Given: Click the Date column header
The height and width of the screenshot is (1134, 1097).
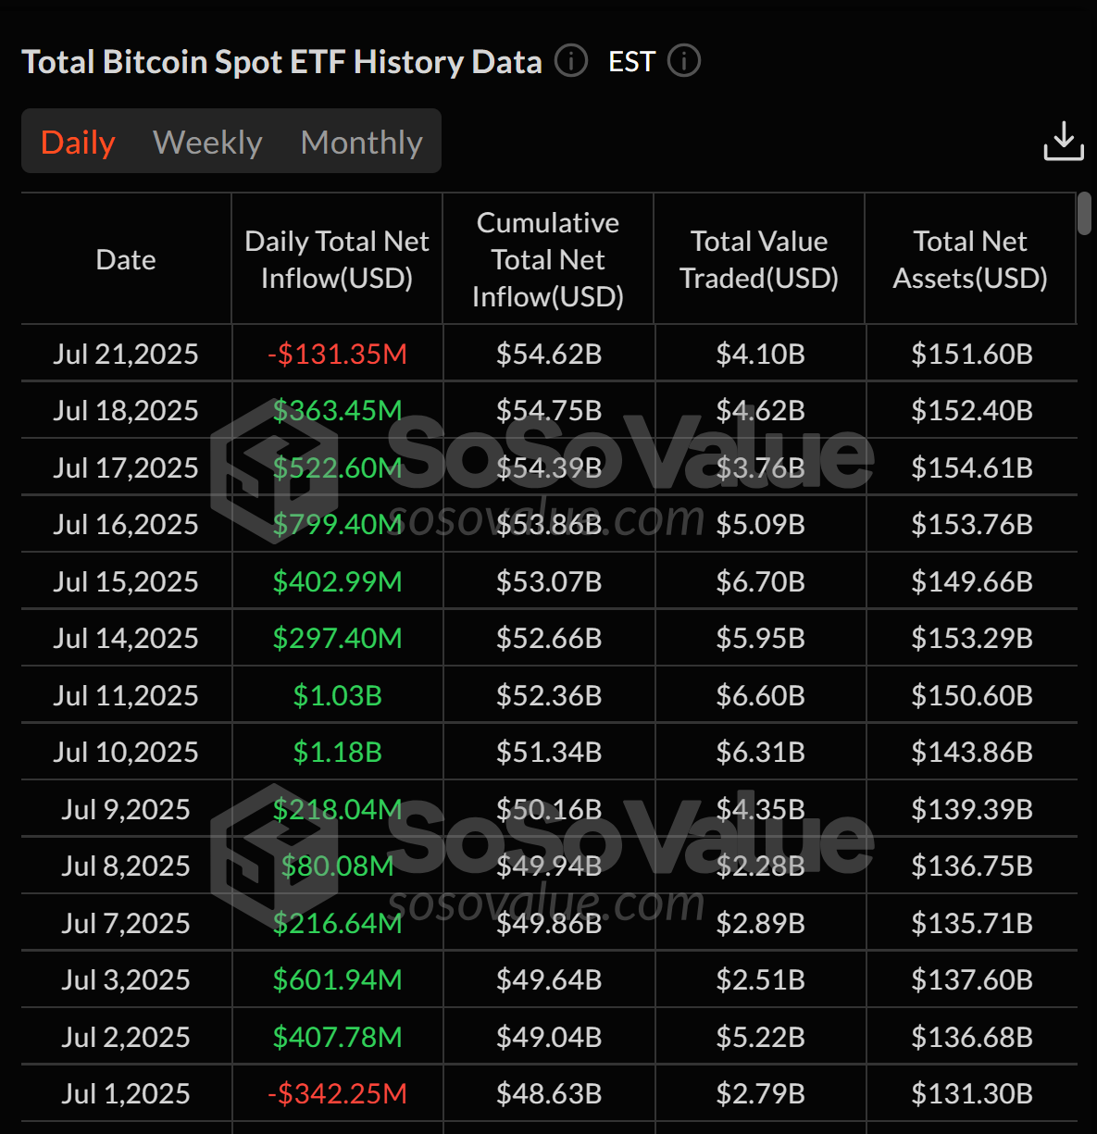Looking at the screenshot, I should point(126,260).
